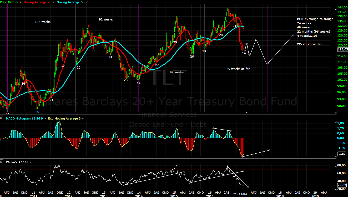The image size is (348, 197).
Task: Open the Price History dropdown
Action: click(x=20, y=2)
